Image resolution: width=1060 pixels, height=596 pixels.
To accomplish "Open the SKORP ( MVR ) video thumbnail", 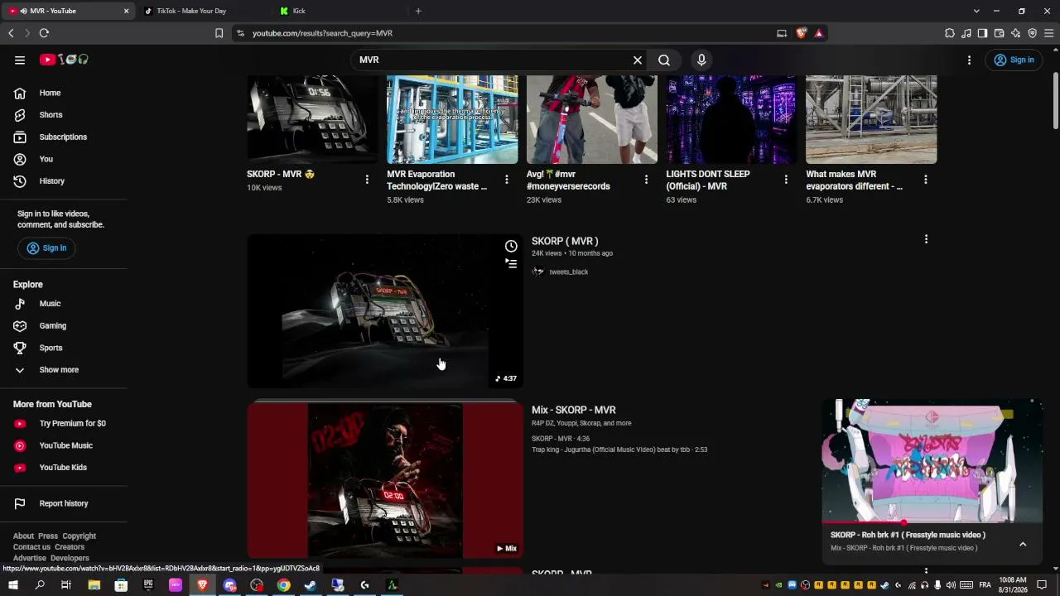I will [x=385, y=311].
